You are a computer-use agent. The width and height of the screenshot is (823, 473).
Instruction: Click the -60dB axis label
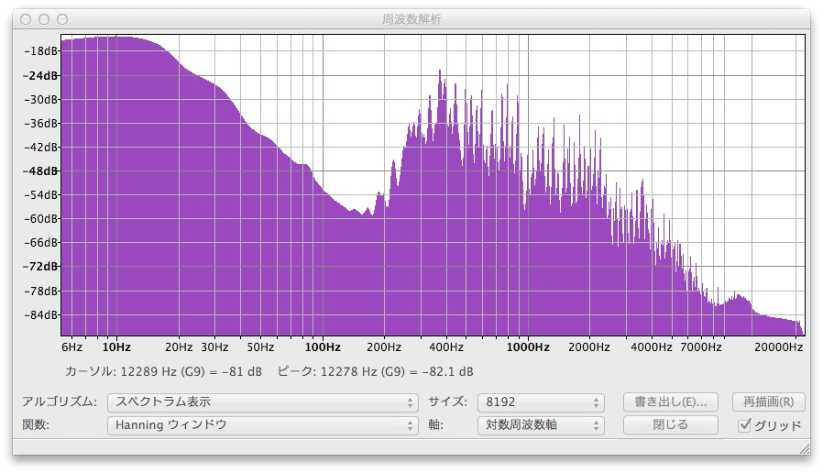[40, 219]
